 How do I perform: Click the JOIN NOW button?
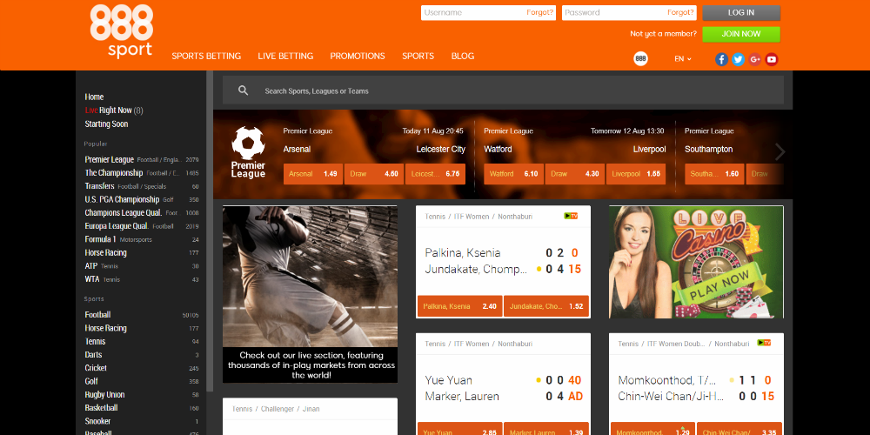pos(741,34)
